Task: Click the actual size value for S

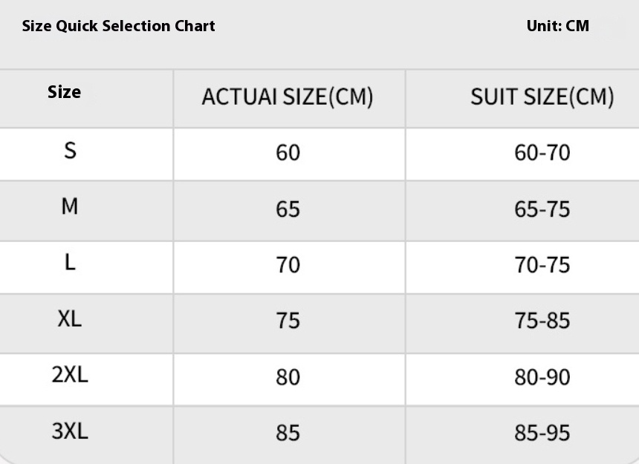Action: tap(288, 153)
